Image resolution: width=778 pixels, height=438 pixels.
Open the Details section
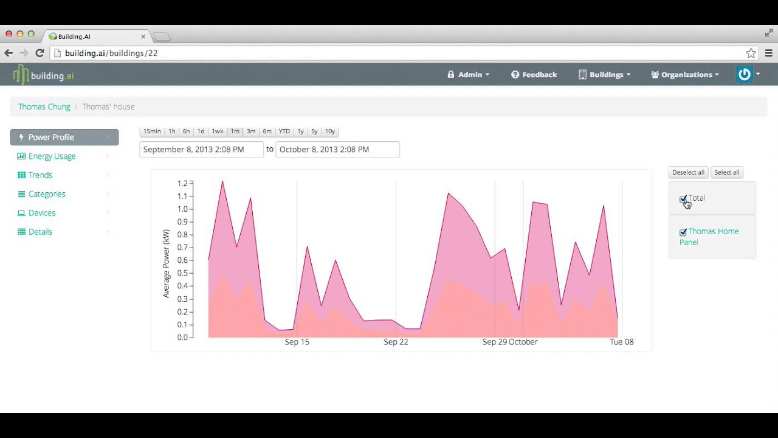[x=64, y=232]
